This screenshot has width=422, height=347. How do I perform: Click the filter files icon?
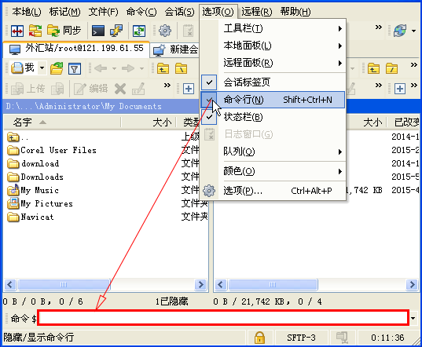coord(75,68)
